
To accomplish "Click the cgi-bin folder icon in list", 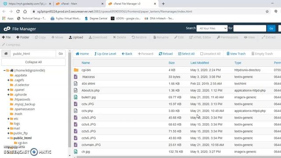I will pos(76,70).
